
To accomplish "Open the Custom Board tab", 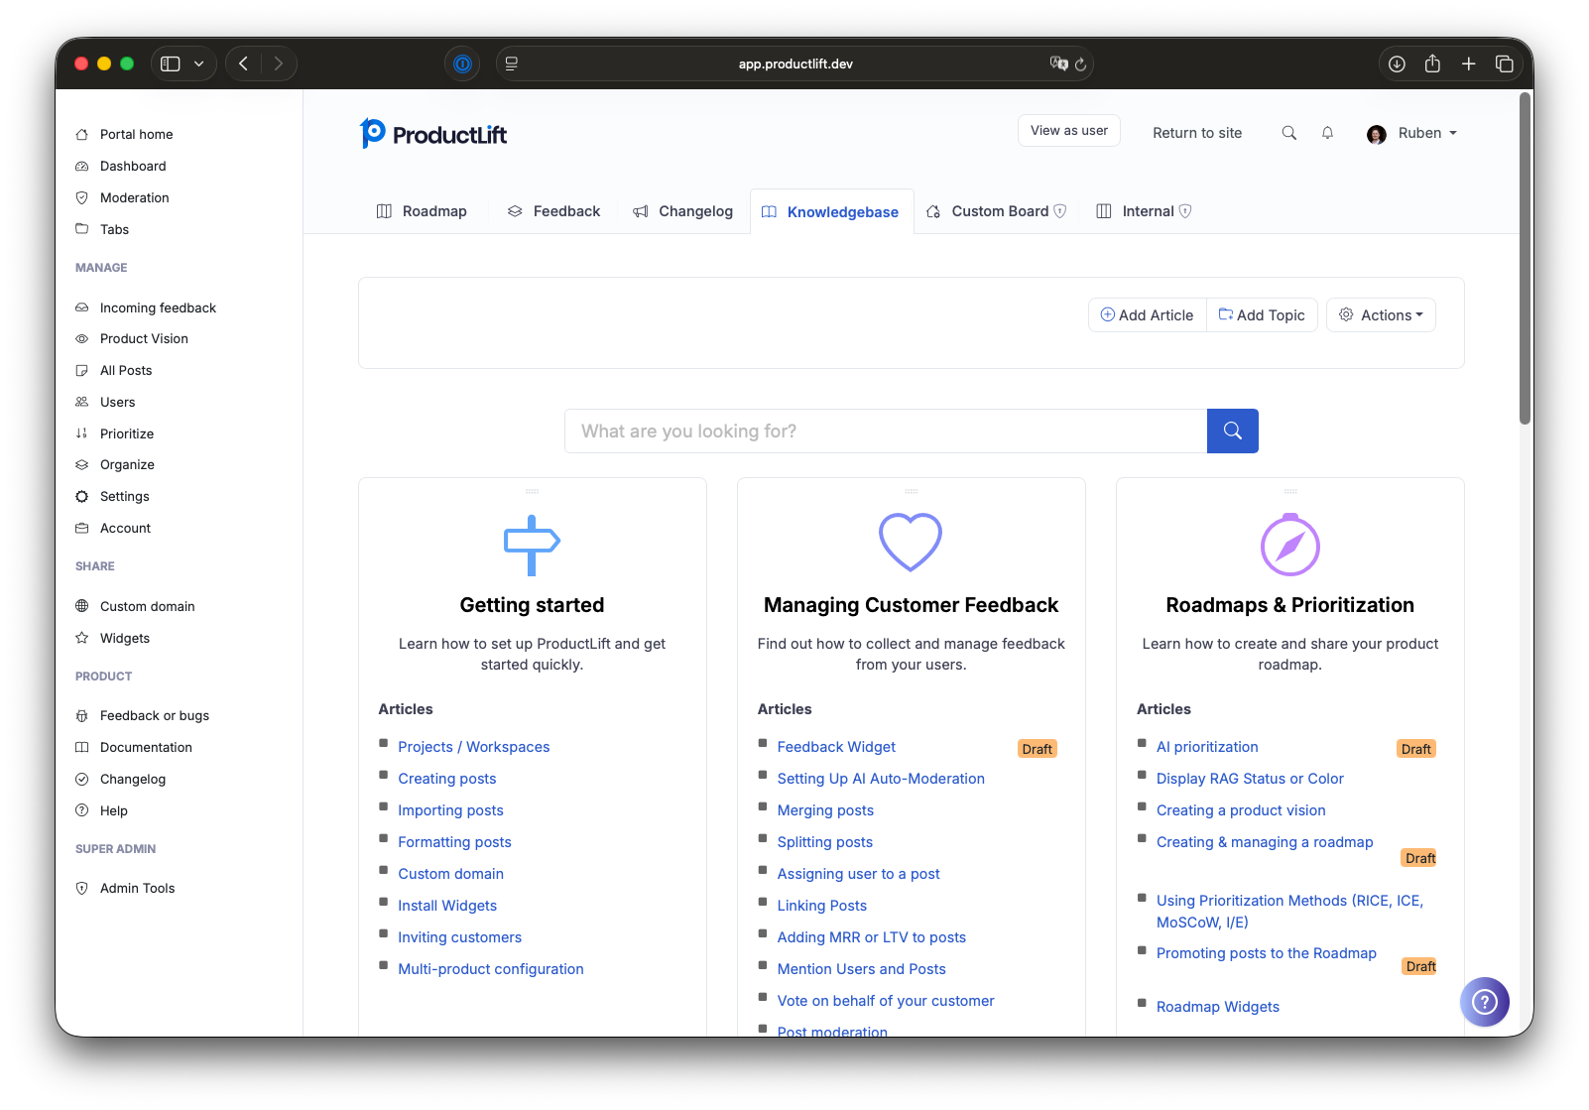I will (x=996, y=211).
